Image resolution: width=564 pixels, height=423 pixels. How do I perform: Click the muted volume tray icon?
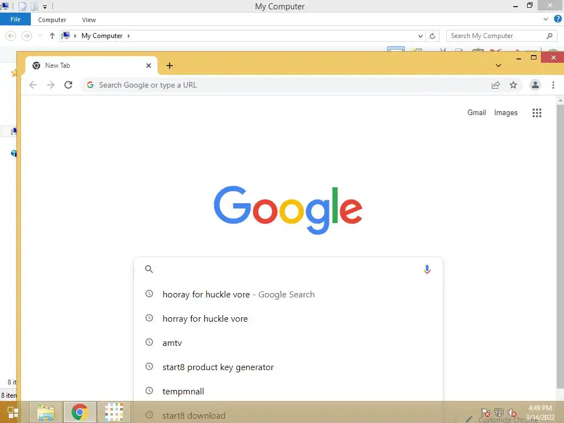tap(512, 413)
